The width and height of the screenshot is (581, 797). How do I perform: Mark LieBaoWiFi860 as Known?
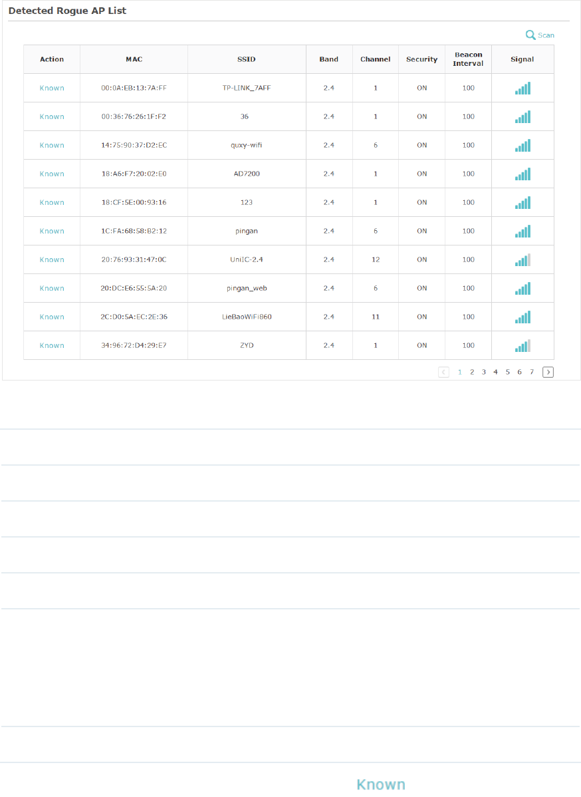coord(52,317)
